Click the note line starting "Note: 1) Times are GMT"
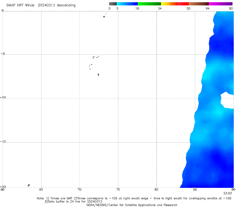 click(134, 198)
